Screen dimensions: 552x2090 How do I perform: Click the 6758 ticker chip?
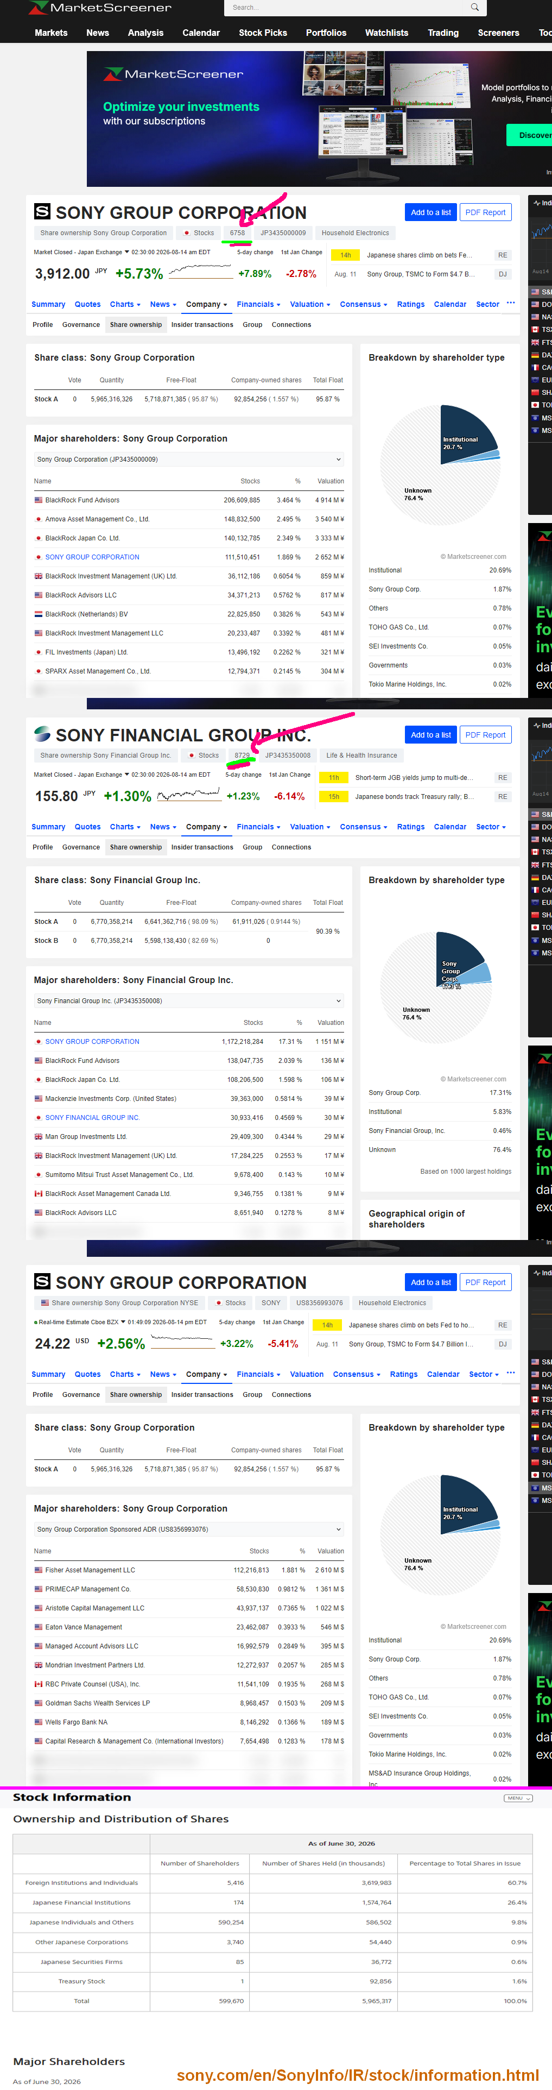(x=238, y=233)
